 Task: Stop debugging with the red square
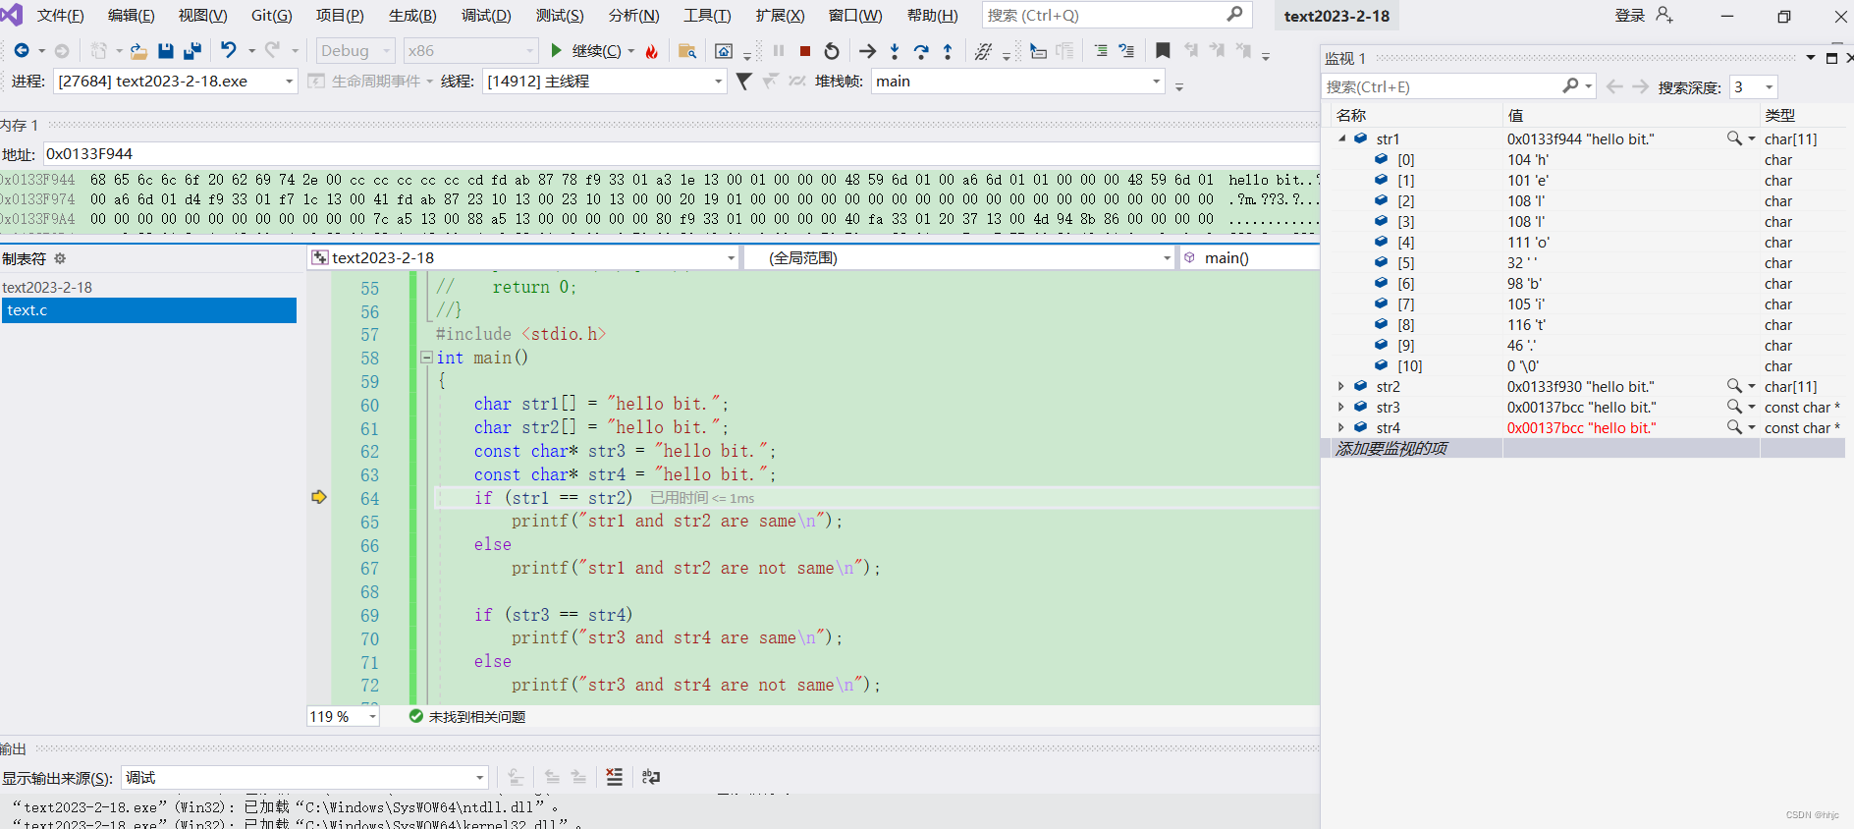pyautogui.click(x=805, y=51)
